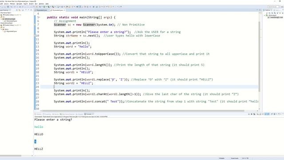Image resolution: width=284 pixels, height=160 pixels.
Task: Click the editor vertical scrollbar
Action: 259,56
